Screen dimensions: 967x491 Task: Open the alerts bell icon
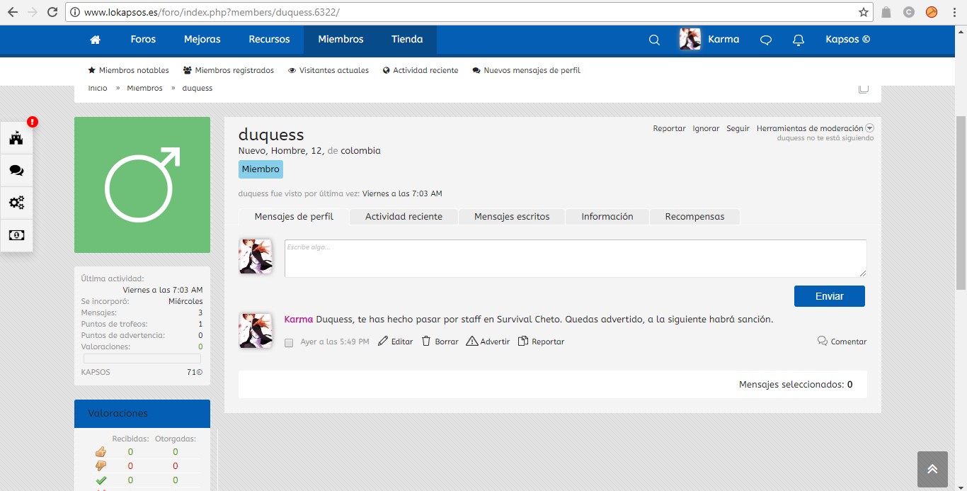point(799,40)
